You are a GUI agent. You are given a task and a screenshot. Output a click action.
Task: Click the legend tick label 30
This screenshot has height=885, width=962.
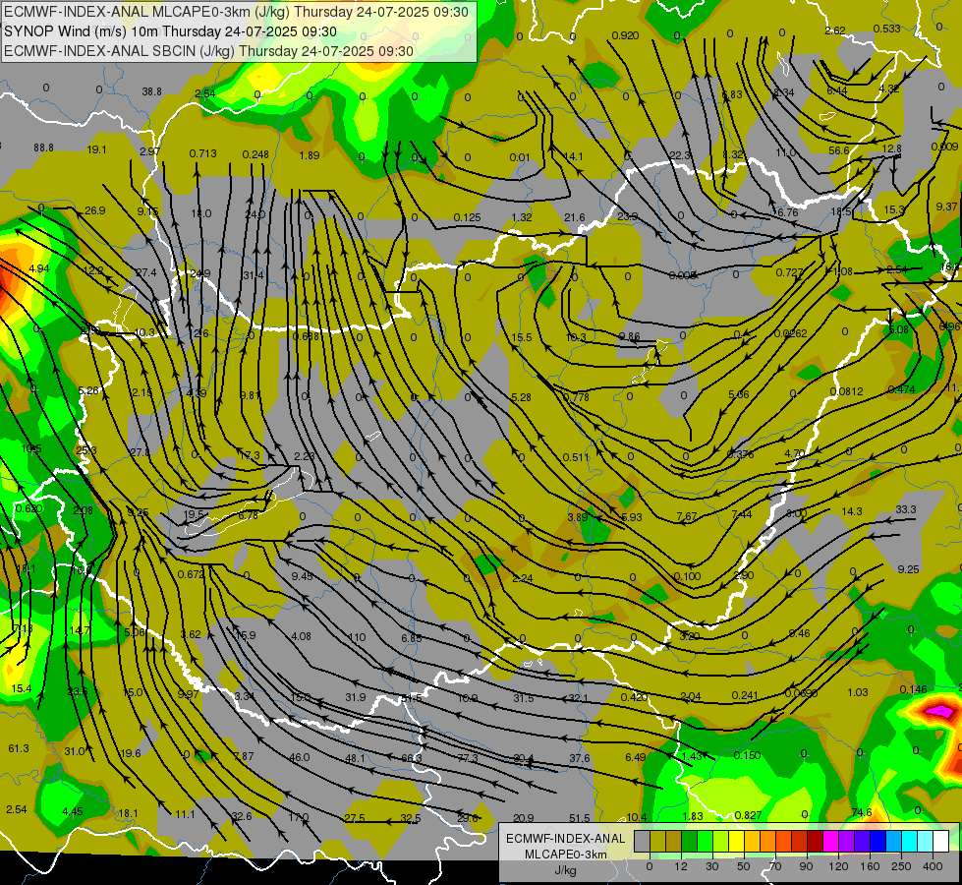[712, 866]
